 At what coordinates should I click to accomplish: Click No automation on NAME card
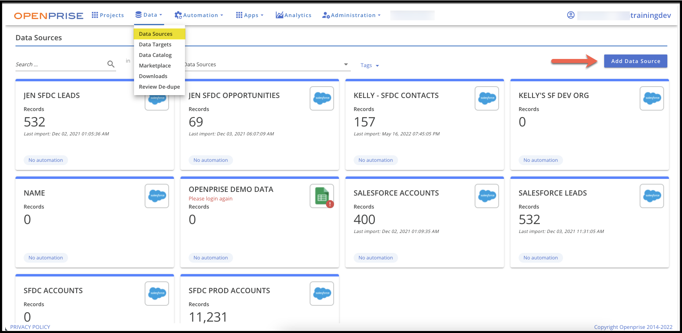(x=46, y=258)
